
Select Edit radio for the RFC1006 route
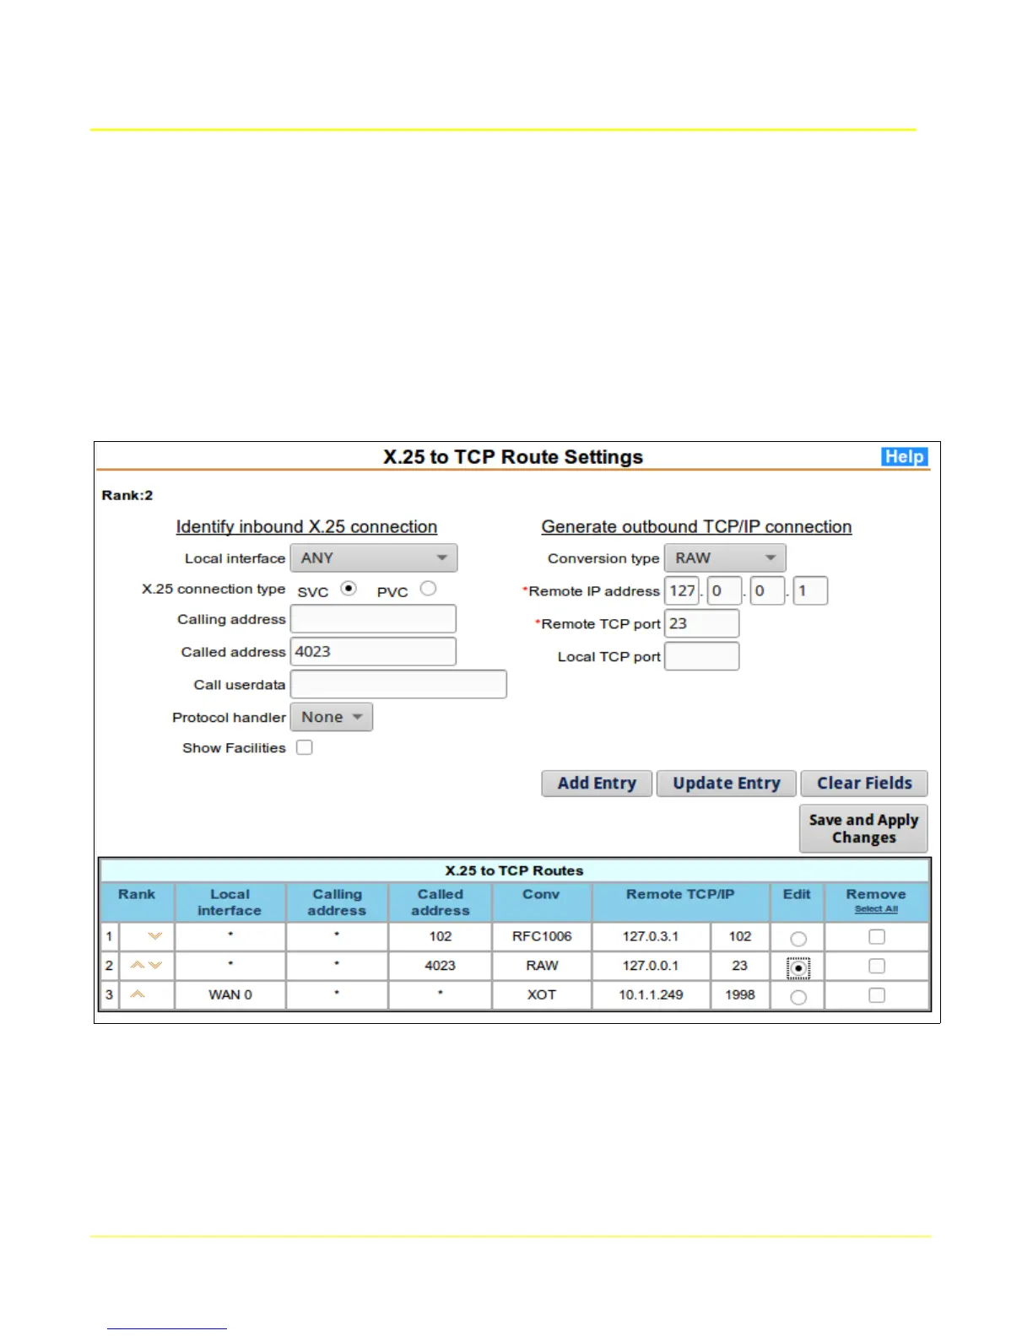(798, 939)
